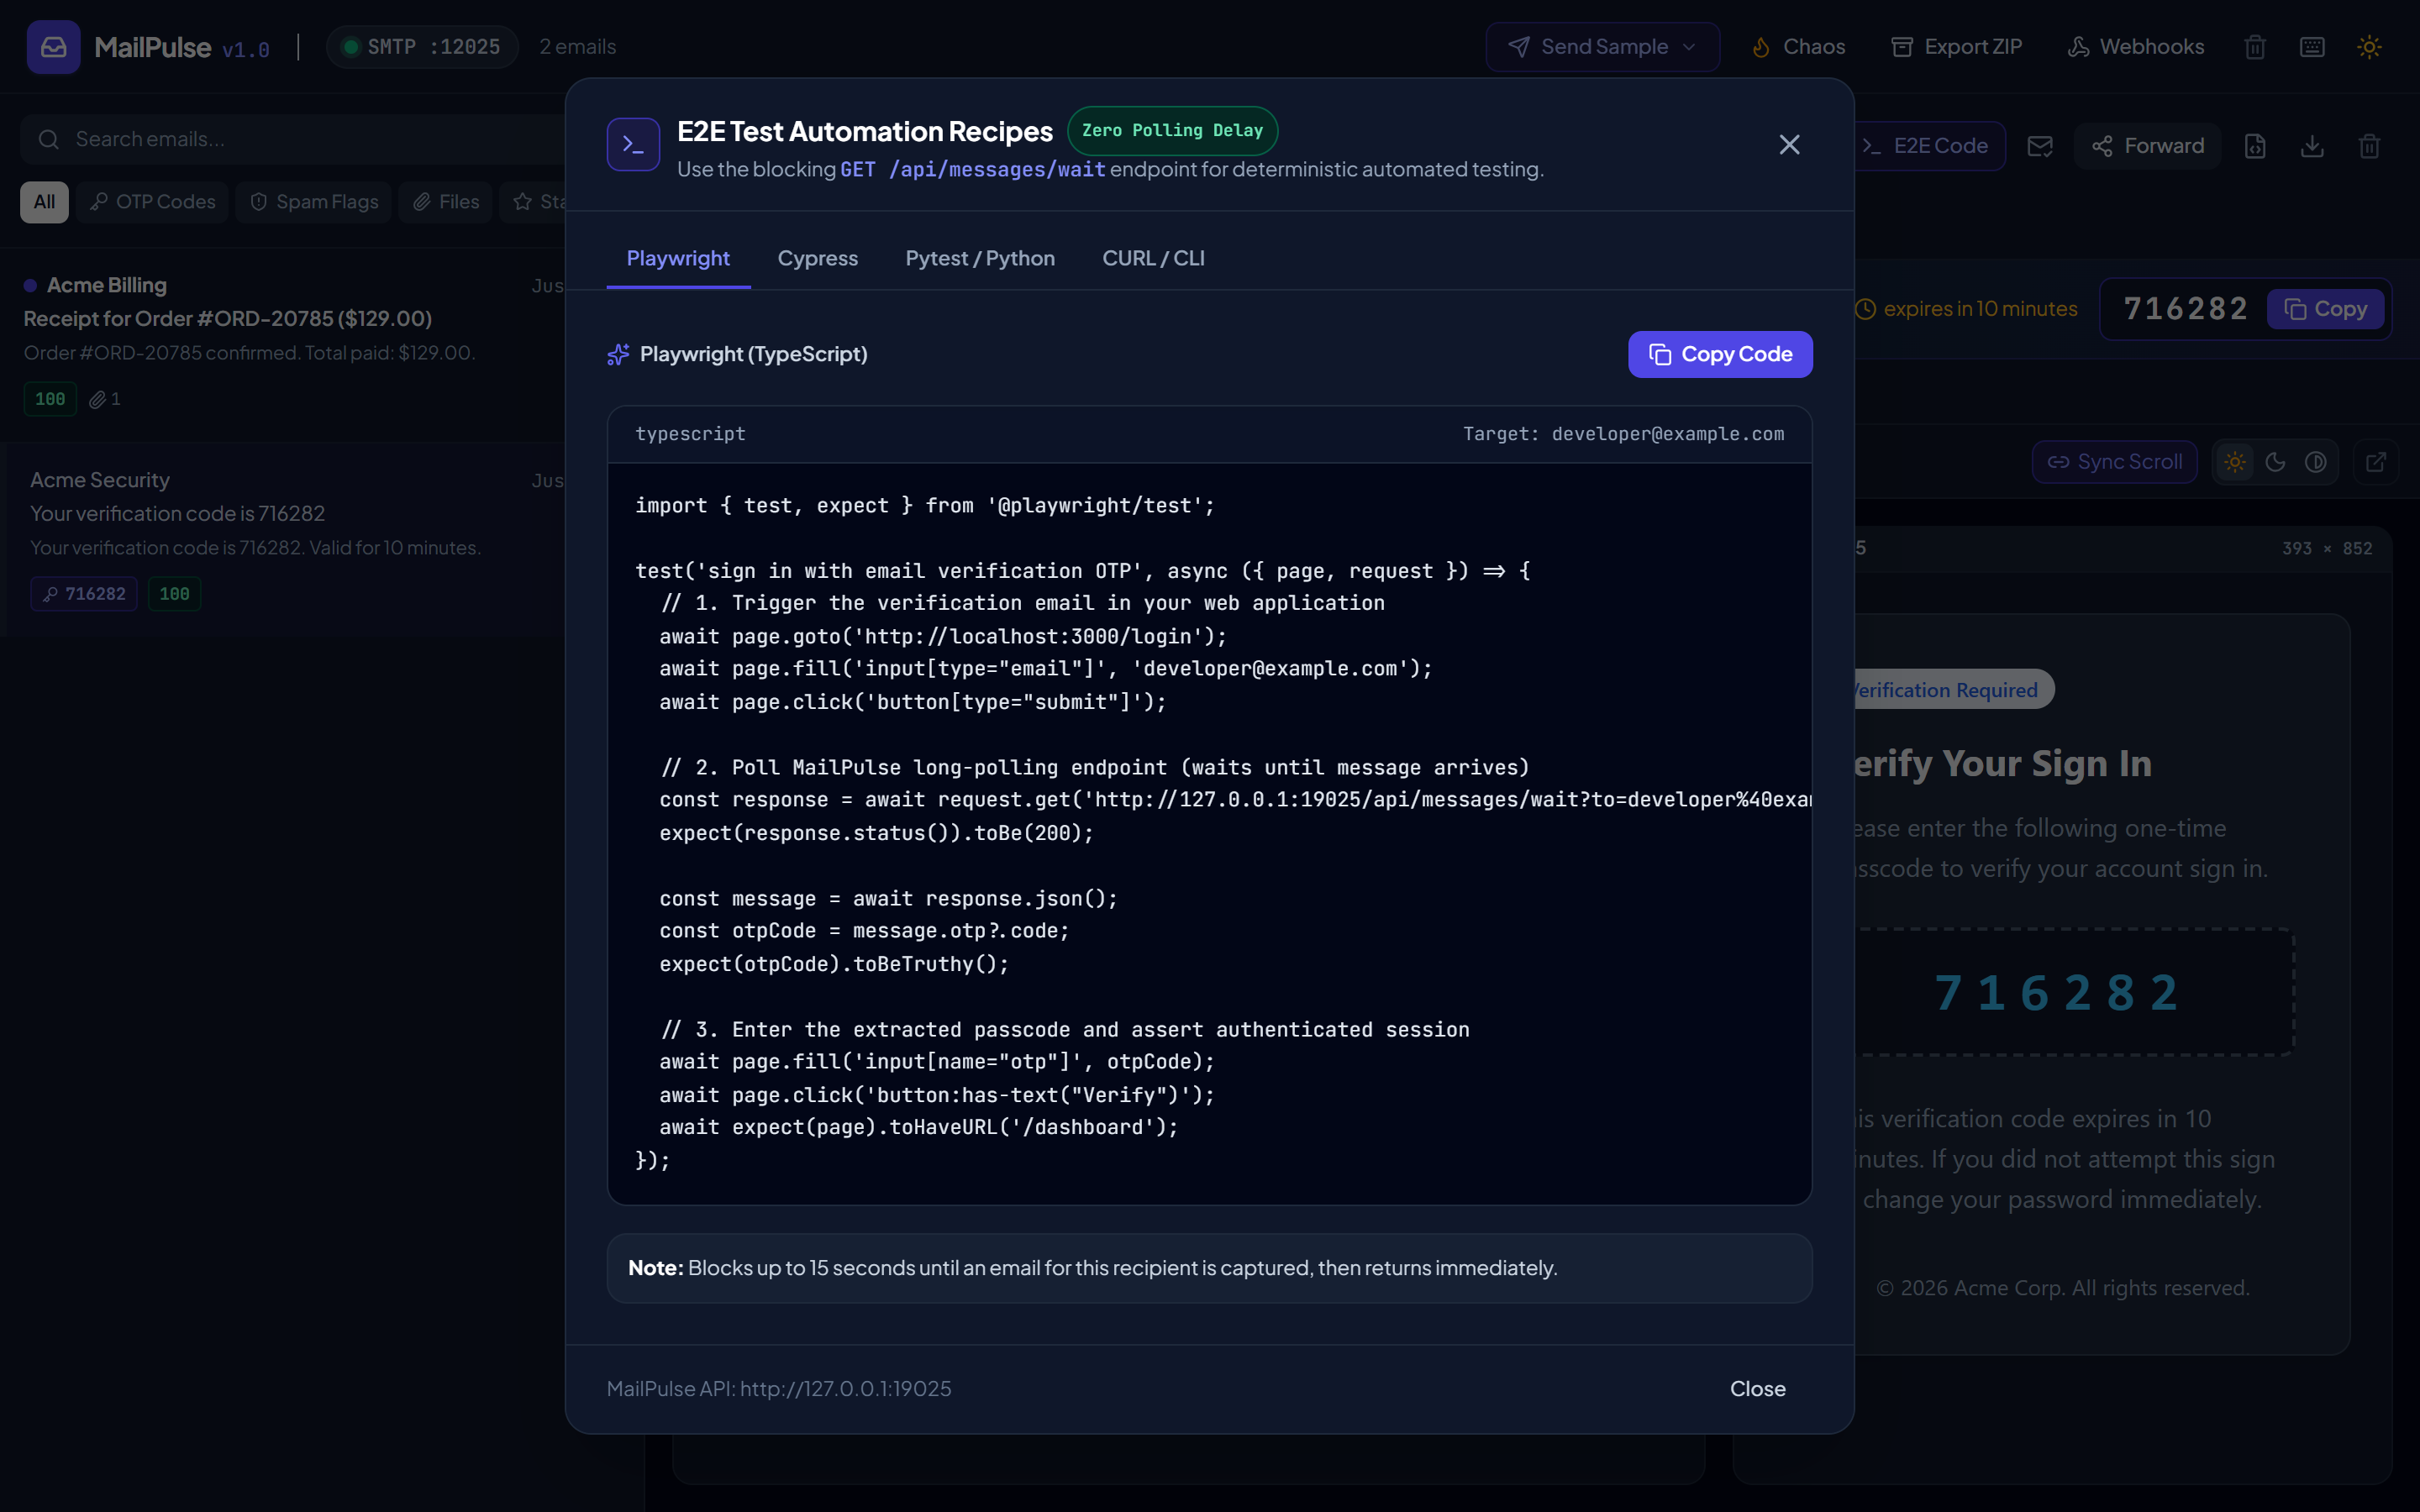This screenshot has width=2420, height=1512.
Task: Click the terminal icon in dialog header
Action: coord(633,145)
